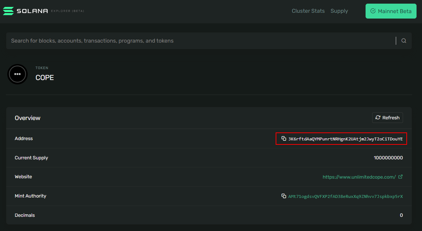
Task: Copy the Mint Authority address via copy icon
Action: [284, 196]
